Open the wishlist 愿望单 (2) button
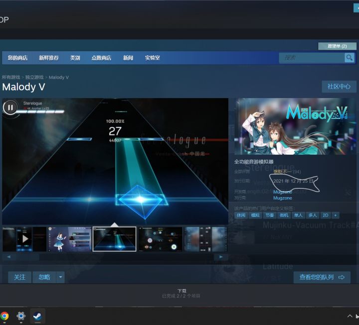The image size is (359, 325). [x=337, y=46]
